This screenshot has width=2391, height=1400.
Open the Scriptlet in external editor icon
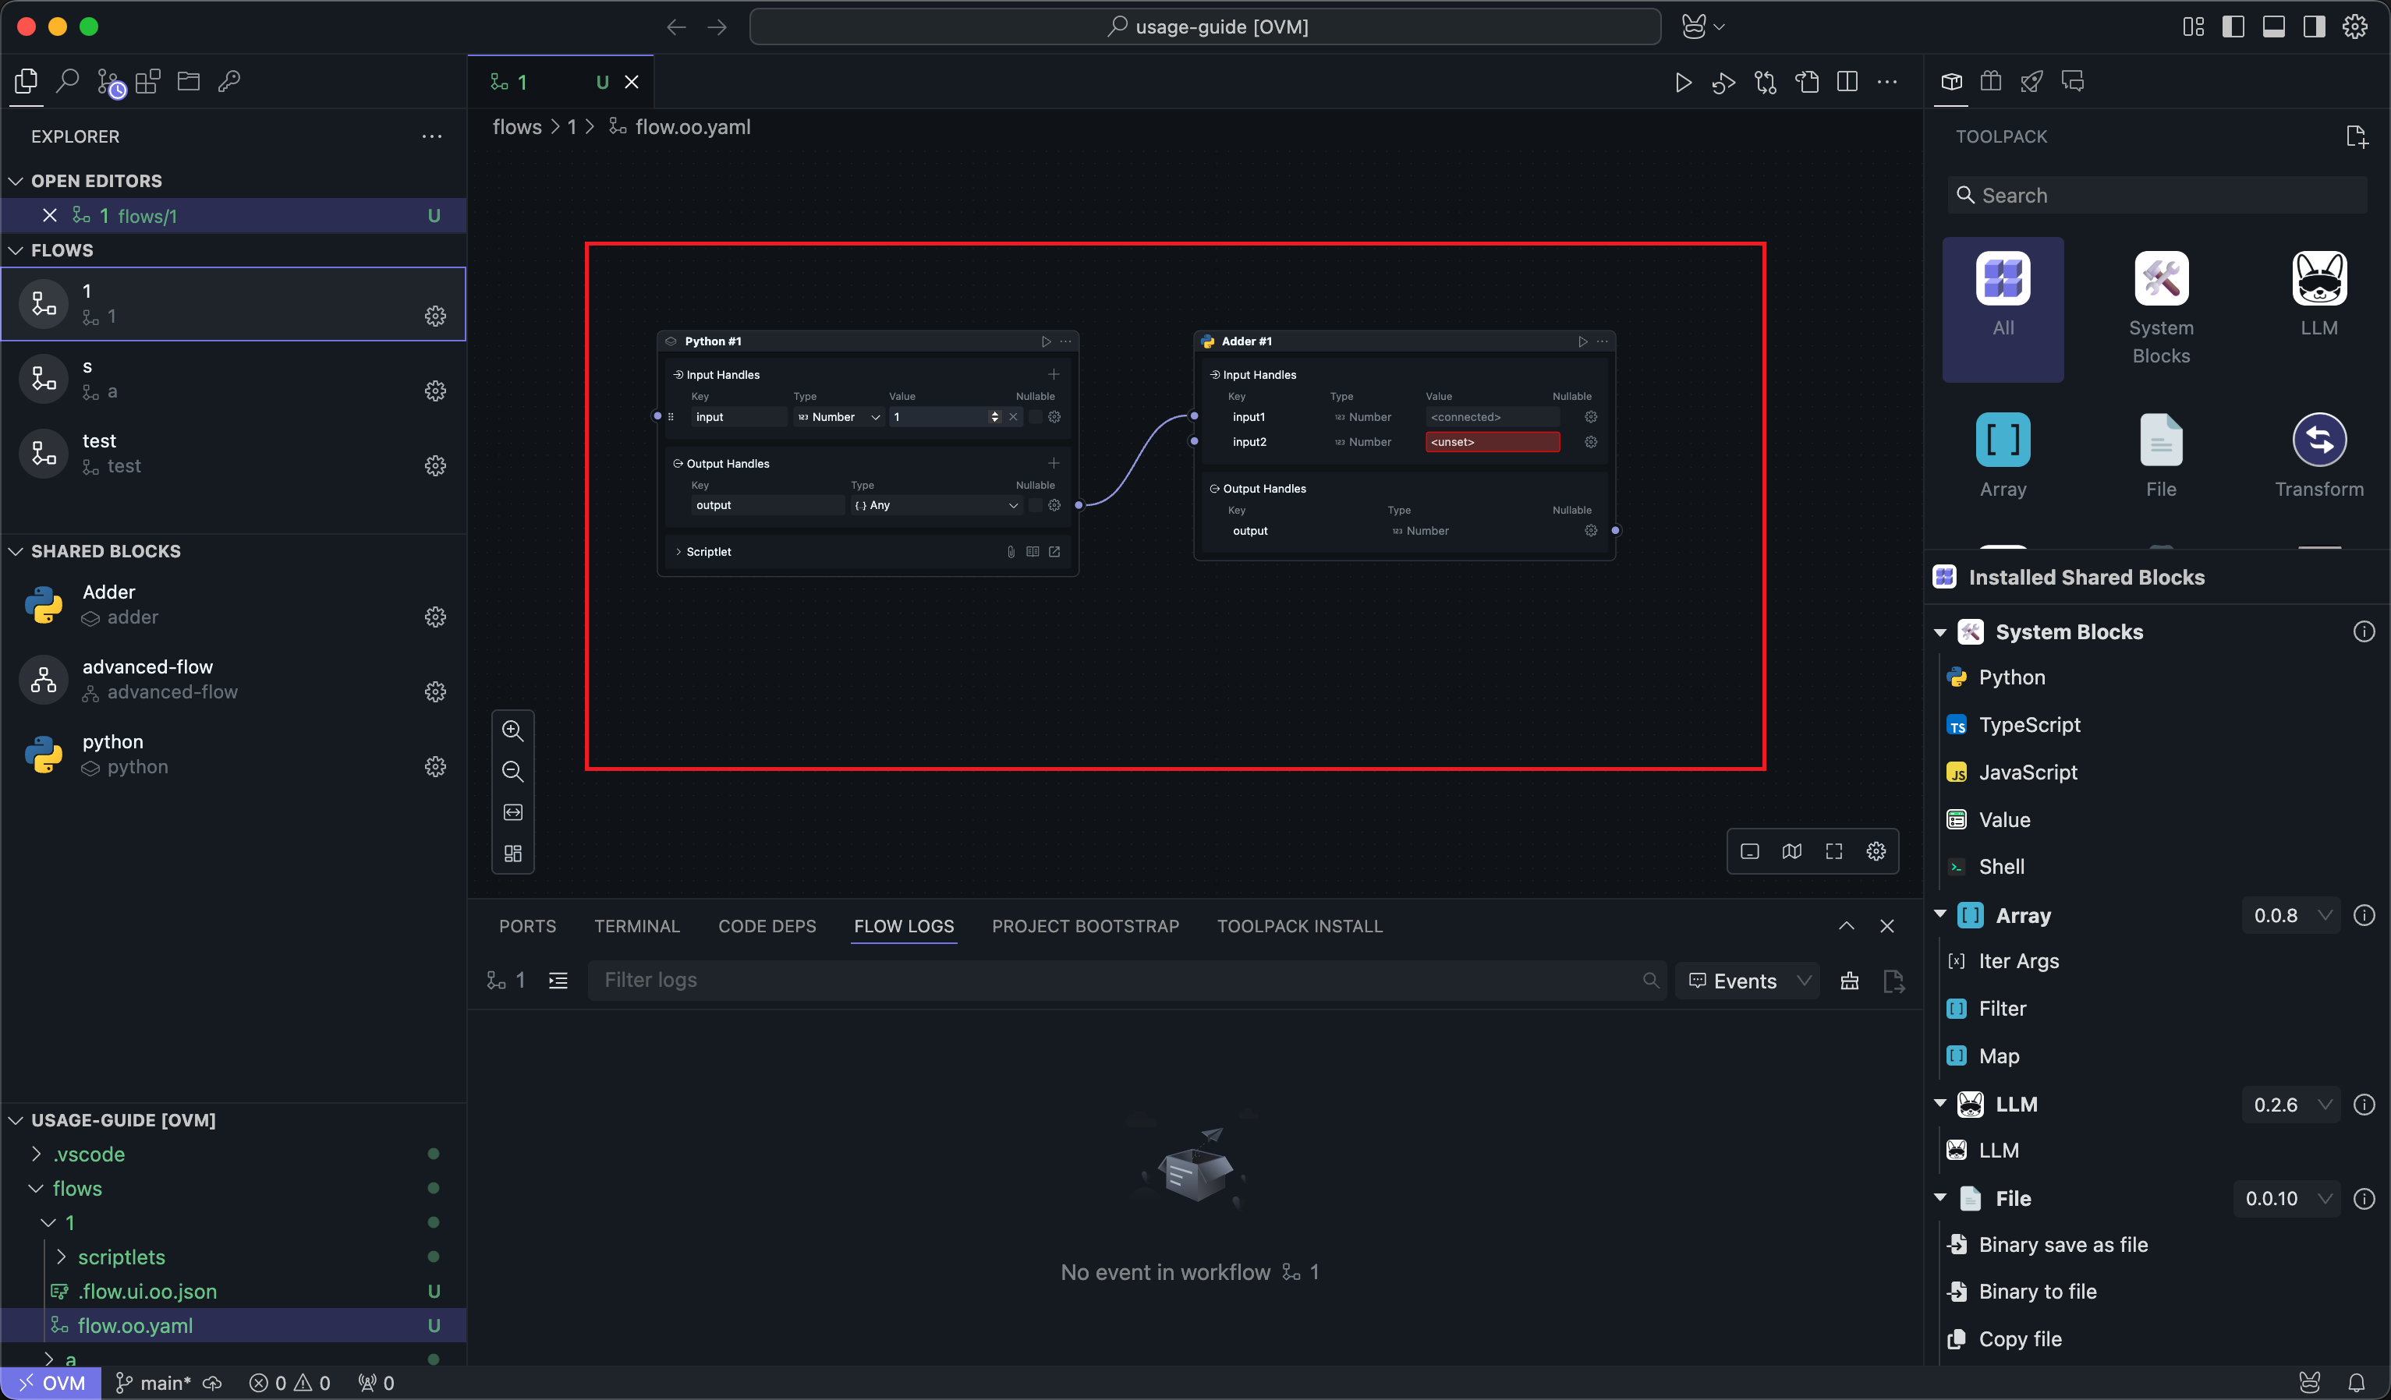[x=1054, y=551]
